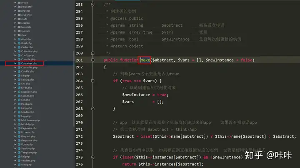Click the 'isset' call on line 272
Screen dimensions: 300x168
point(147,136)
